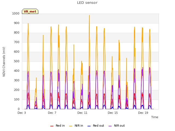
Task: Click the 800 y-axis tick label
Action: pyautogui.click(x=17, y=33)
